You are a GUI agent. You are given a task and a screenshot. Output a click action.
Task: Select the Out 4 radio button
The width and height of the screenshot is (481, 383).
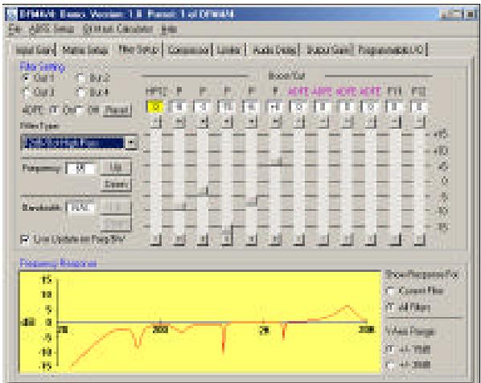tap(81, 92)
